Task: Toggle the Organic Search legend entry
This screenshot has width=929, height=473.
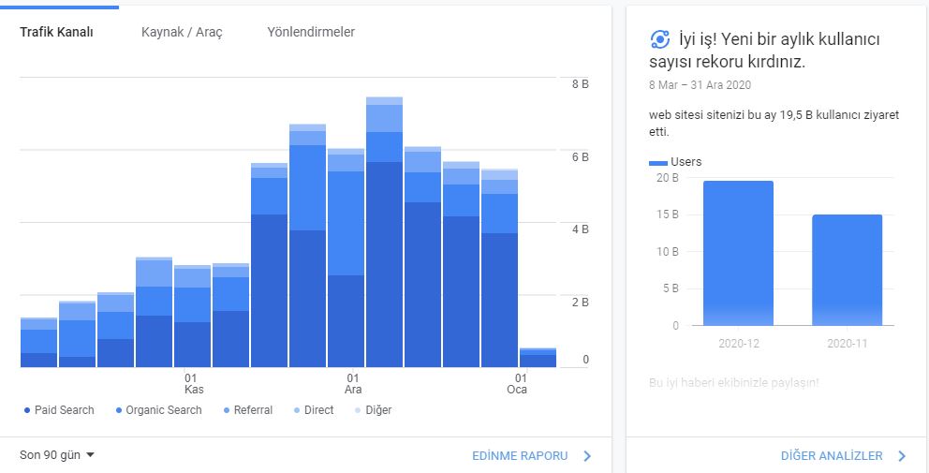Action: 159,410
